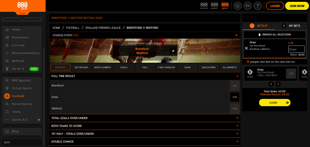310x147 pixels.
Task: Open 888 casino site link
Action: point(204,6)
